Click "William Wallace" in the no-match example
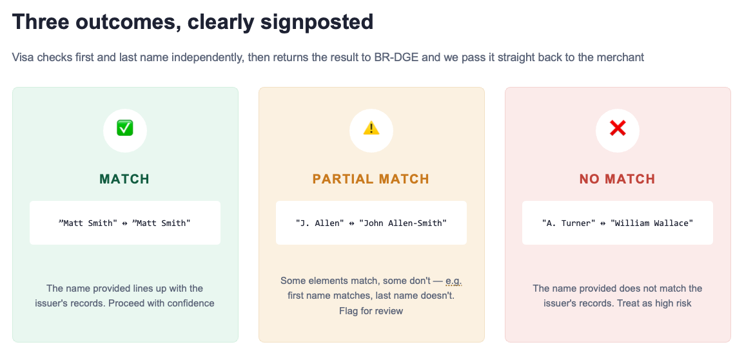This screenshot has height=358, width=744. [652, 223]
